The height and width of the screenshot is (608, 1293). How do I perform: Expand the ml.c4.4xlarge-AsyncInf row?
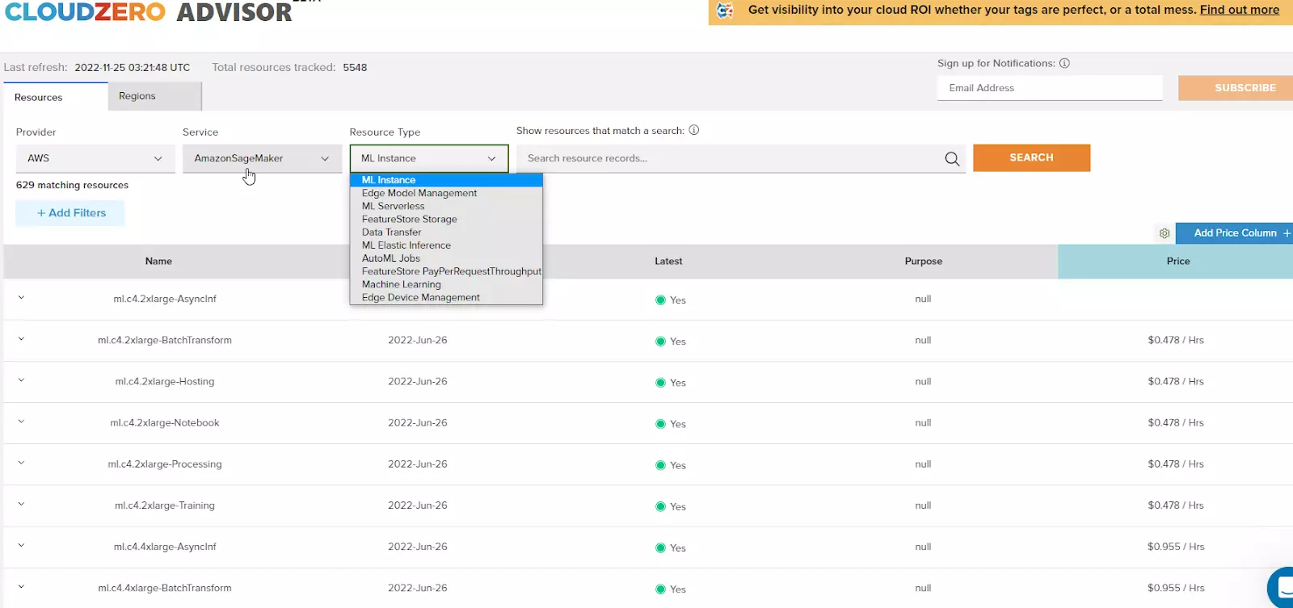pyautogui.click(x=21, y=545)
